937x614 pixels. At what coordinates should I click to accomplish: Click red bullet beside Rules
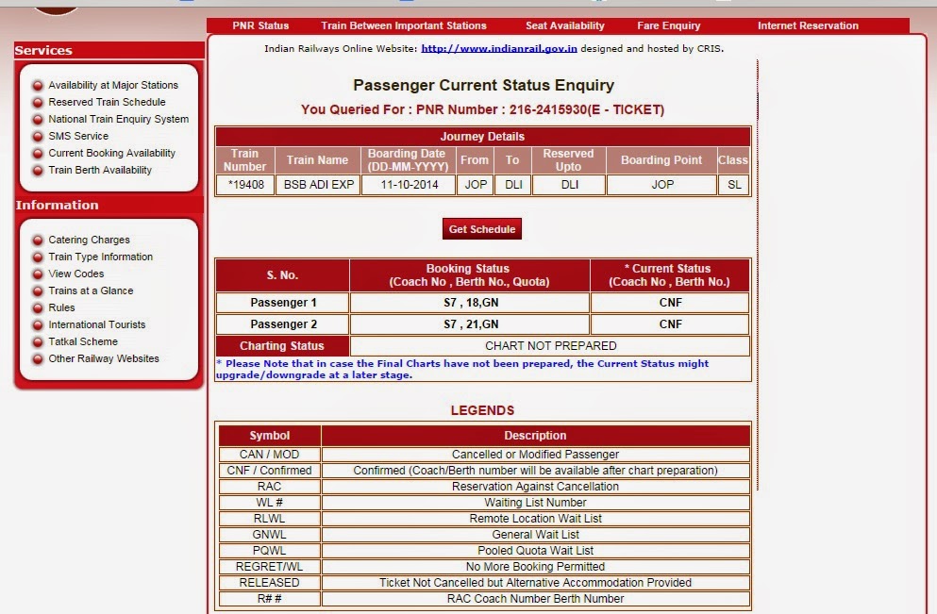[x=38, y=308]
